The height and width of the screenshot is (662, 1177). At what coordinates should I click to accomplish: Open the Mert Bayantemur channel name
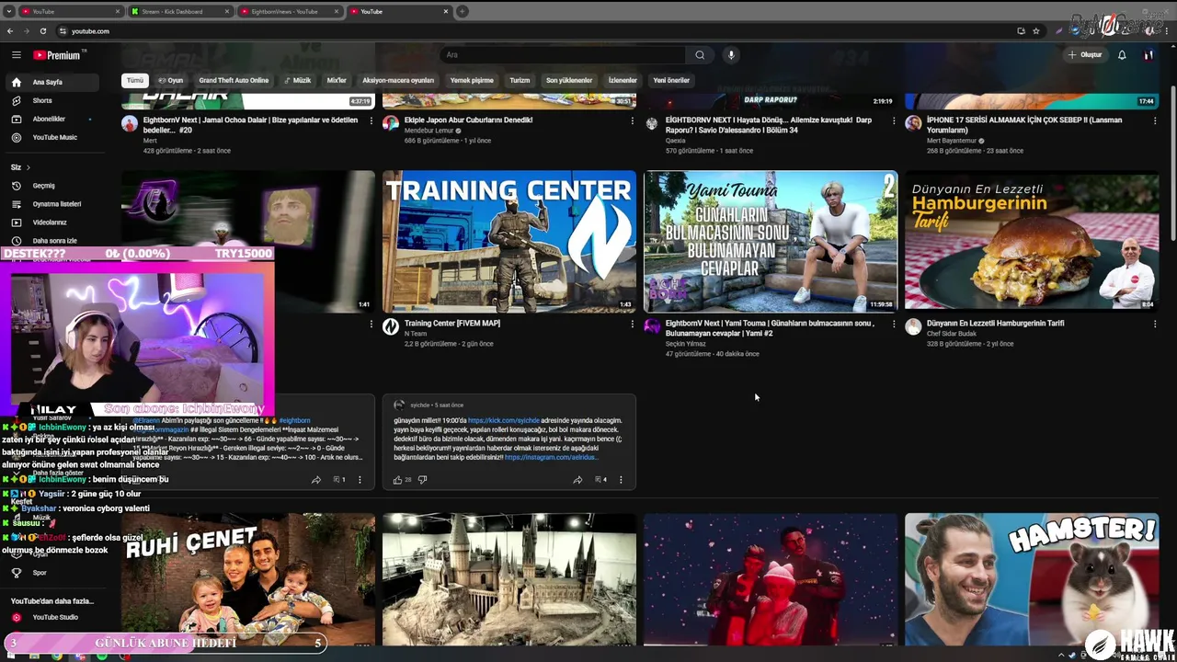pyautogui.click(x=951, y=141)
